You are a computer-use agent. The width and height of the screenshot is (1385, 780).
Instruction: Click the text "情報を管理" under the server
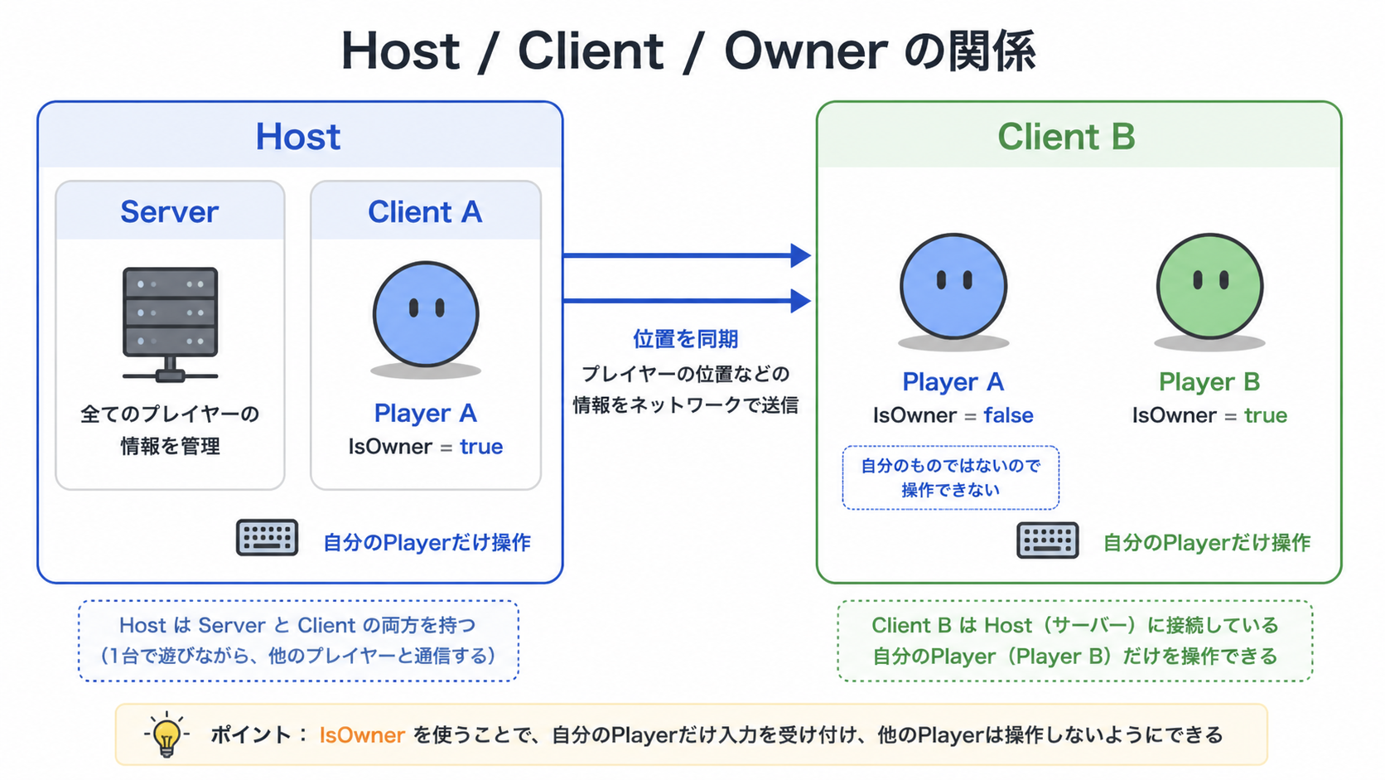pos(170,446)
